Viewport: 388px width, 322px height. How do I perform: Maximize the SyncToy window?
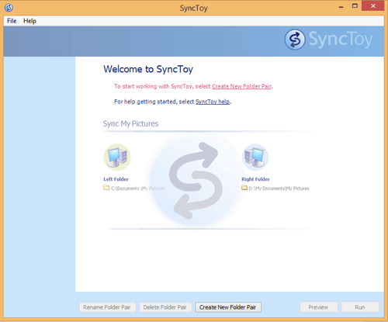(355, 6)
